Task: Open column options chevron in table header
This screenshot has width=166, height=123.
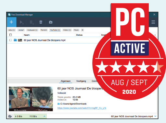Action: [155, 35]
